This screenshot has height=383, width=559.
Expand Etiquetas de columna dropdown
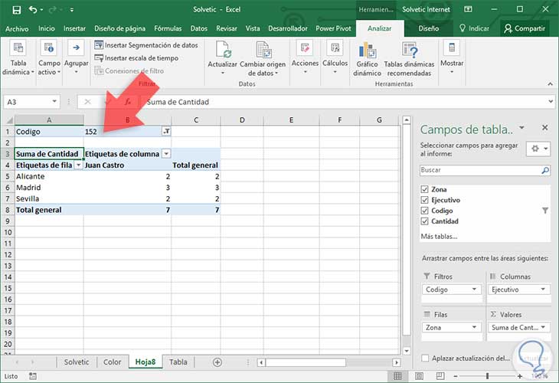click(166, 154)
